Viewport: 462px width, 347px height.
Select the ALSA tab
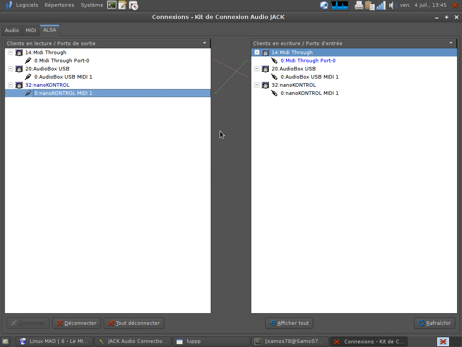coord(50,30)
